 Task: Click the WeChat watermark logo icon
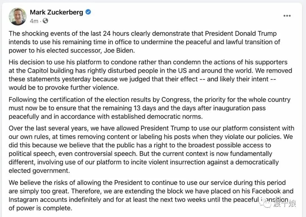click(265, 203)
